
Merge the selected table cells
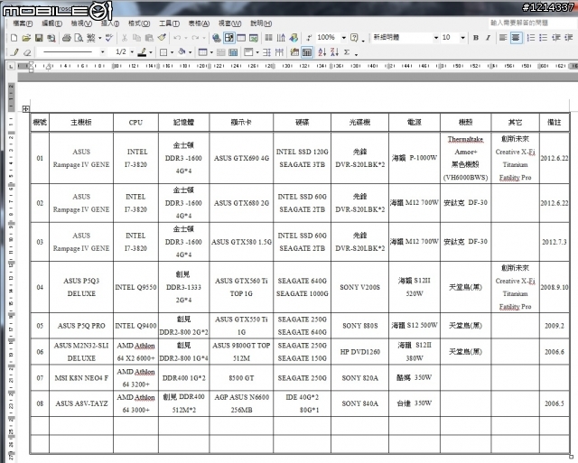tap(220, 52)
